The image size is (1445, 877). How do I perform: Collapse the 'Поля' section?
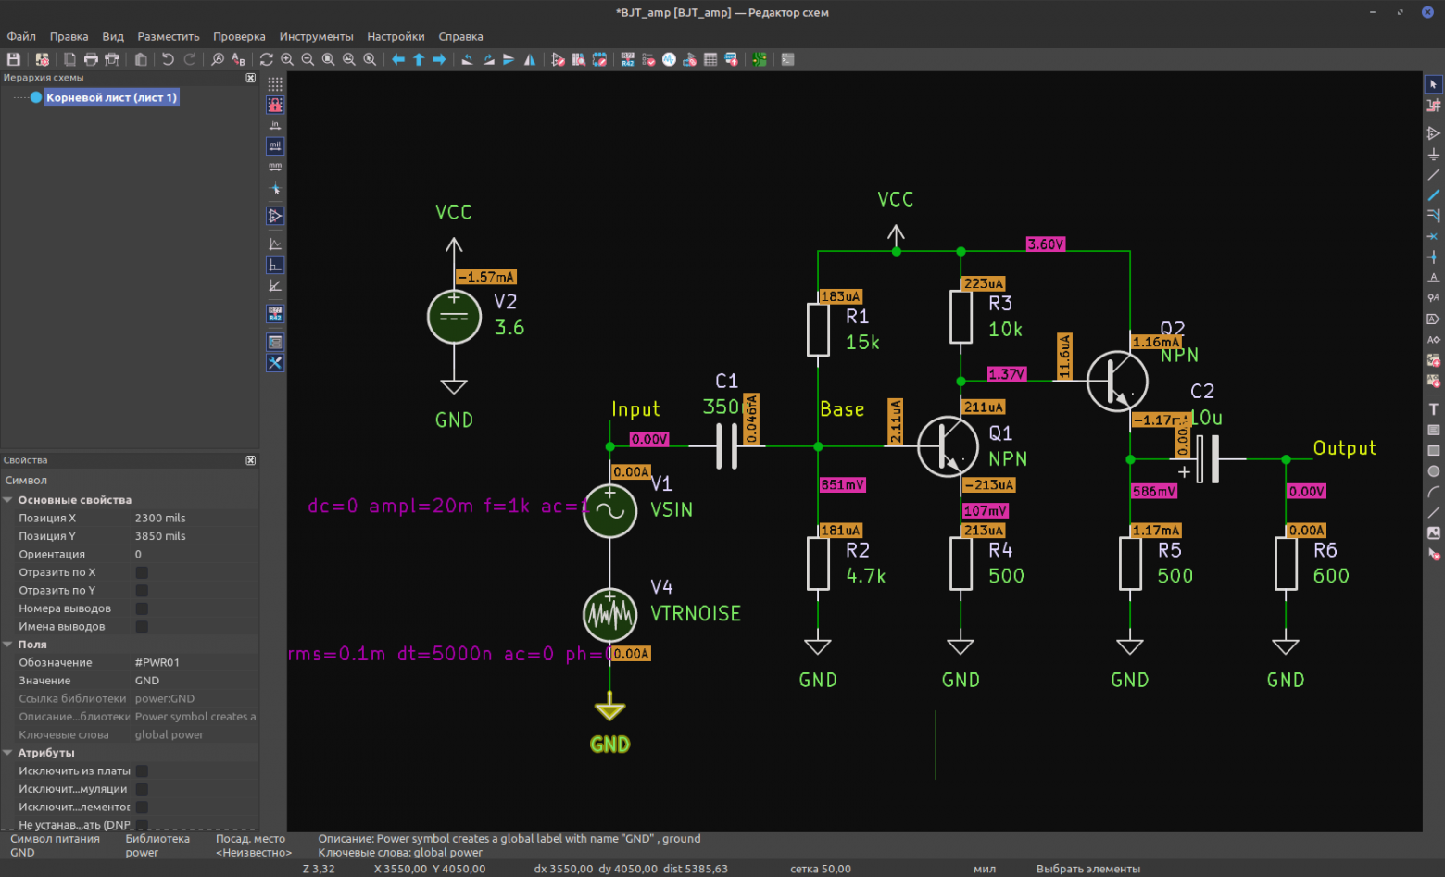point(8,645)
